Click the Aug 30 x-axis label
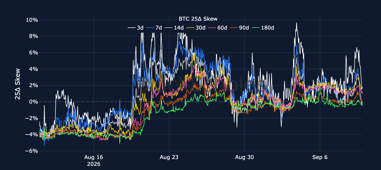Image resolution: width=381 pixels, height=170 pixels. coord(244,157)
